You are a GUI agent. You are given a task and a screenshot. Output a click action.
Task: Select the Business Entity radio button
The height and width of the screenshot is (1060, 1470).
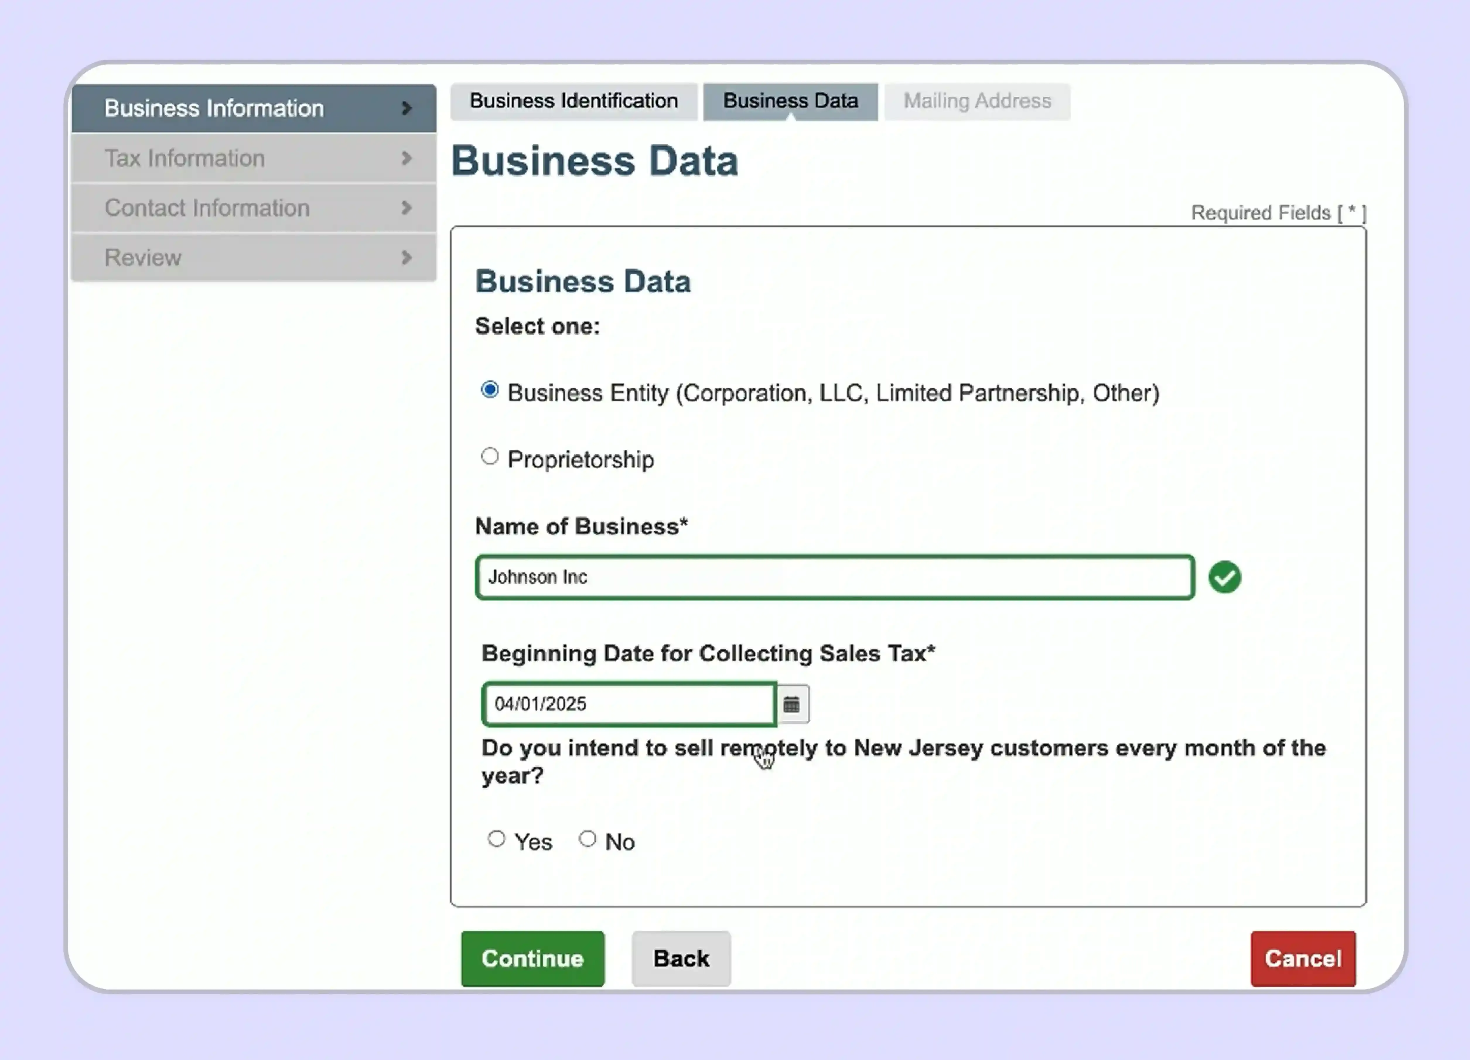click(x=490, y=390)
